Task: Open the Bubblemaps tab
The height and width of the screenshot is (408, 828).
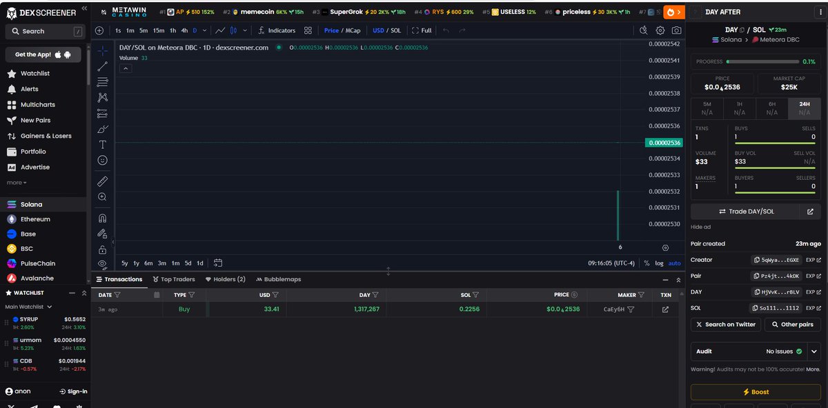Action: tap(278, 280)
